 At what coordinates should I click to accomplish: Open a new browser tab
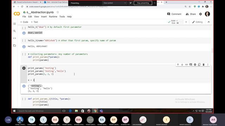[x=166, y=2]
